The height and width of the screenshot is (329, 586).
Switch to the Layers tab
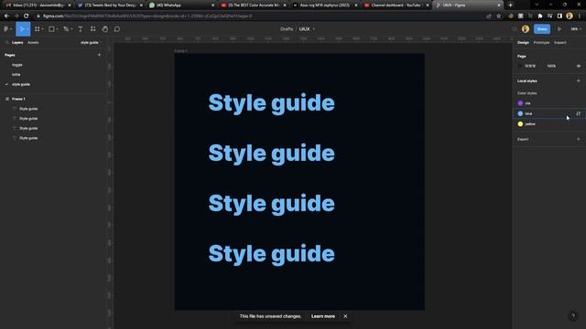click(17, 43)
